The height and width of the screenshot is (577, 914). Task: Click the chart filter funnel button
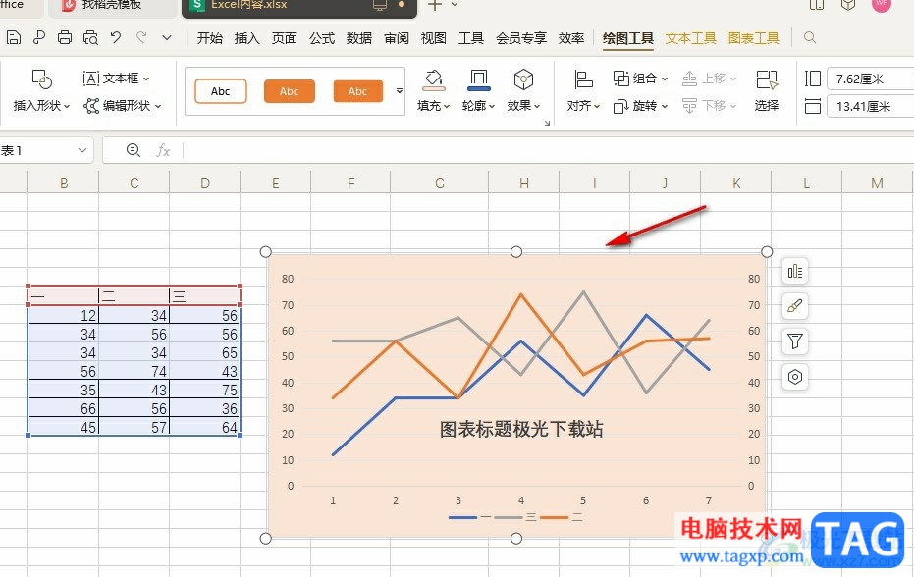795,341
